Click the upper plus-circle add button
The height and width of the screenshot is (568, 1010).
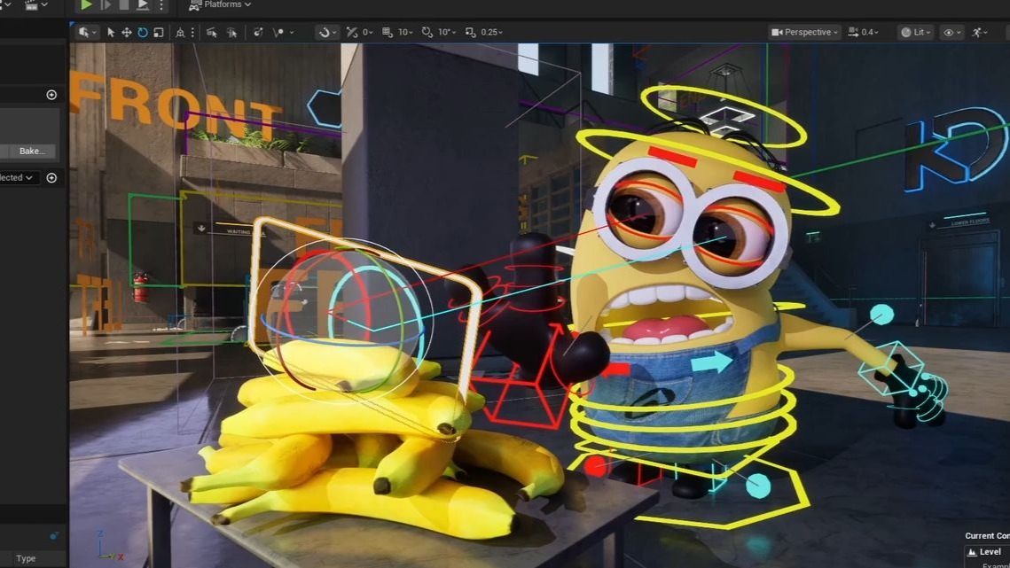pyautogui.click(x=51, y=95)
